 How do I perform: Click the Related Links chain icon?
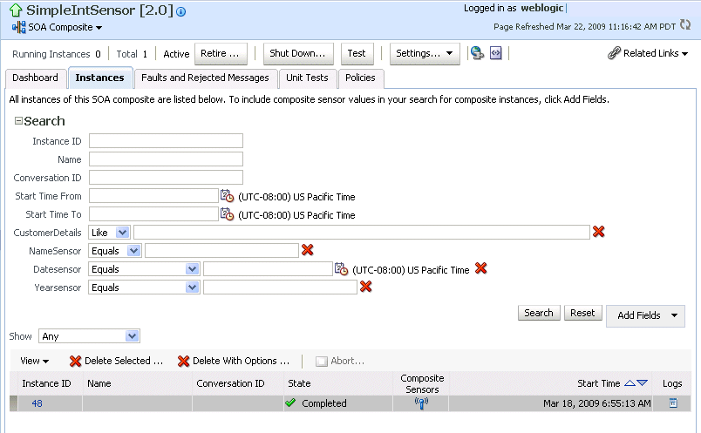[615, 53]
